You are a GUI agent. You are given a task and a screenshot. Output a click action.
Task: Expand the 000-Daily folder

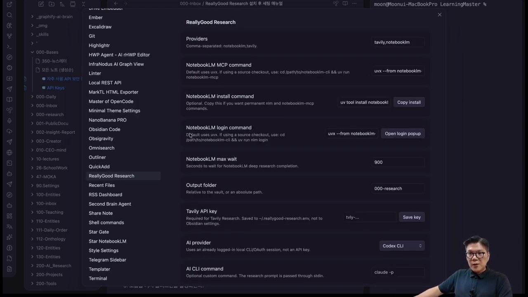coord(32,97)
